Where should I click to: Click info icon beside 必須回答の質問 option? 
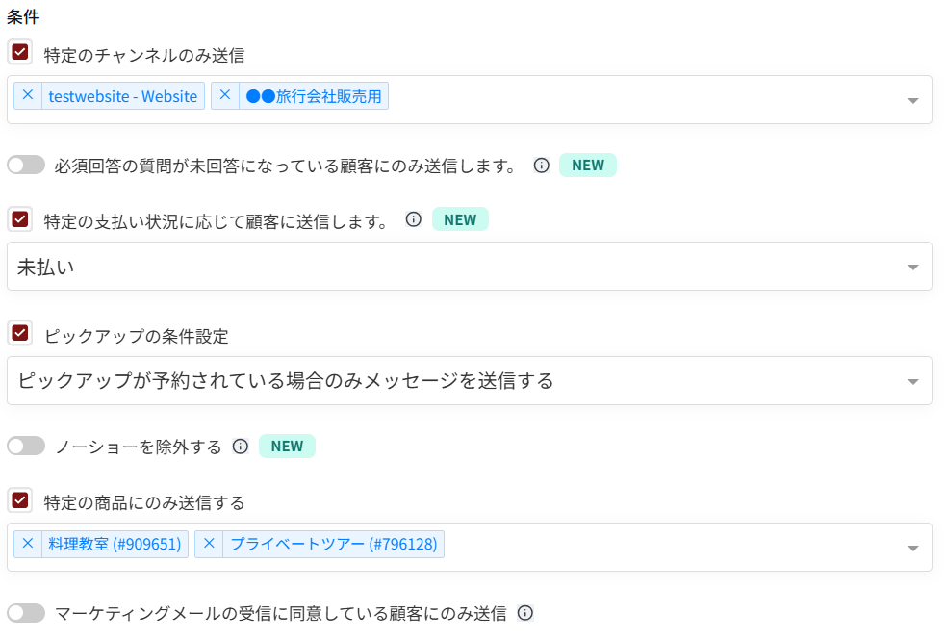[x=542, y=166]
